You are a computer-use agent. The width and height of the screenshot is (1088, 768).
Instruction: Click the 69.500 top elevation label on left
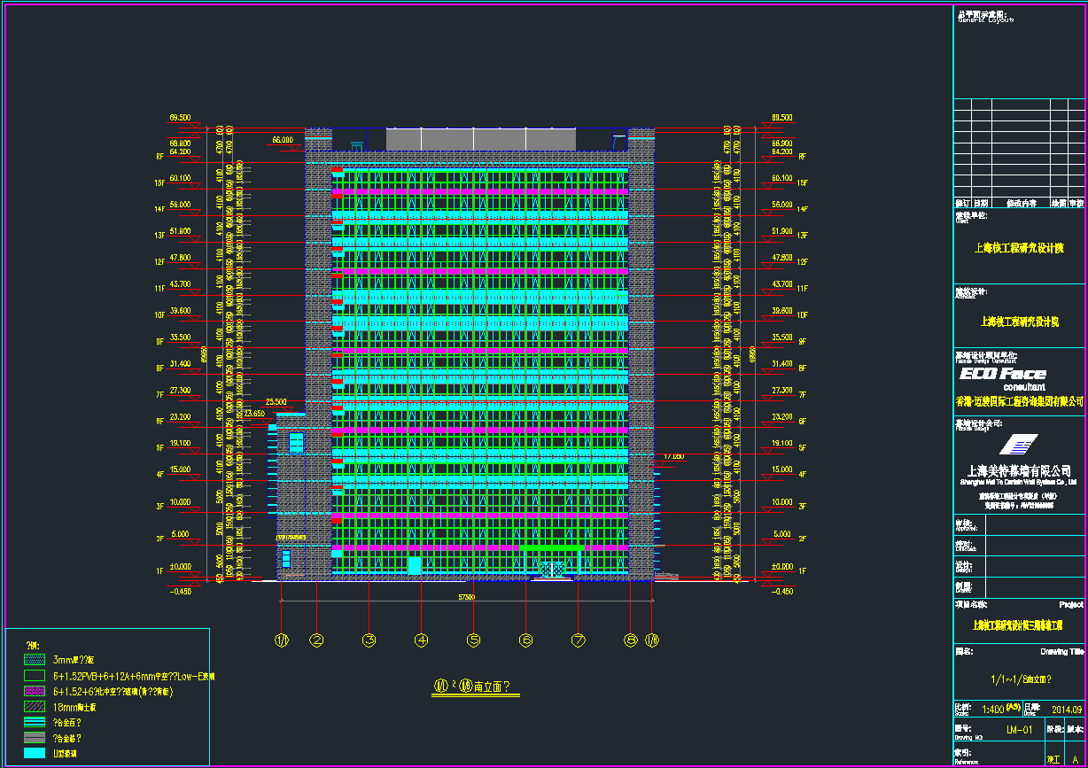click(x=181, y=118)
